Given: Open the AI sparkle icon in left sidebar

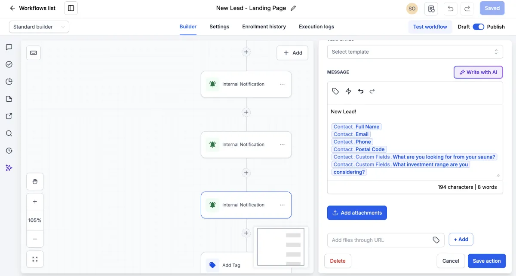Looking at the screenshot, I should [9, 168].
